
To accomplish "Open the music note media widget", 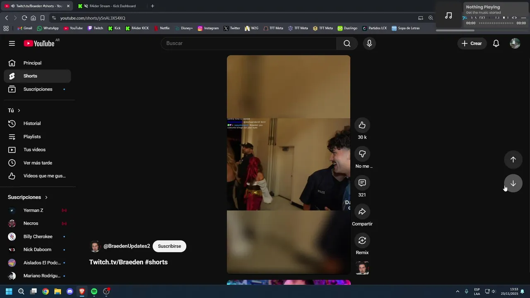I will (x=448, y=15).
